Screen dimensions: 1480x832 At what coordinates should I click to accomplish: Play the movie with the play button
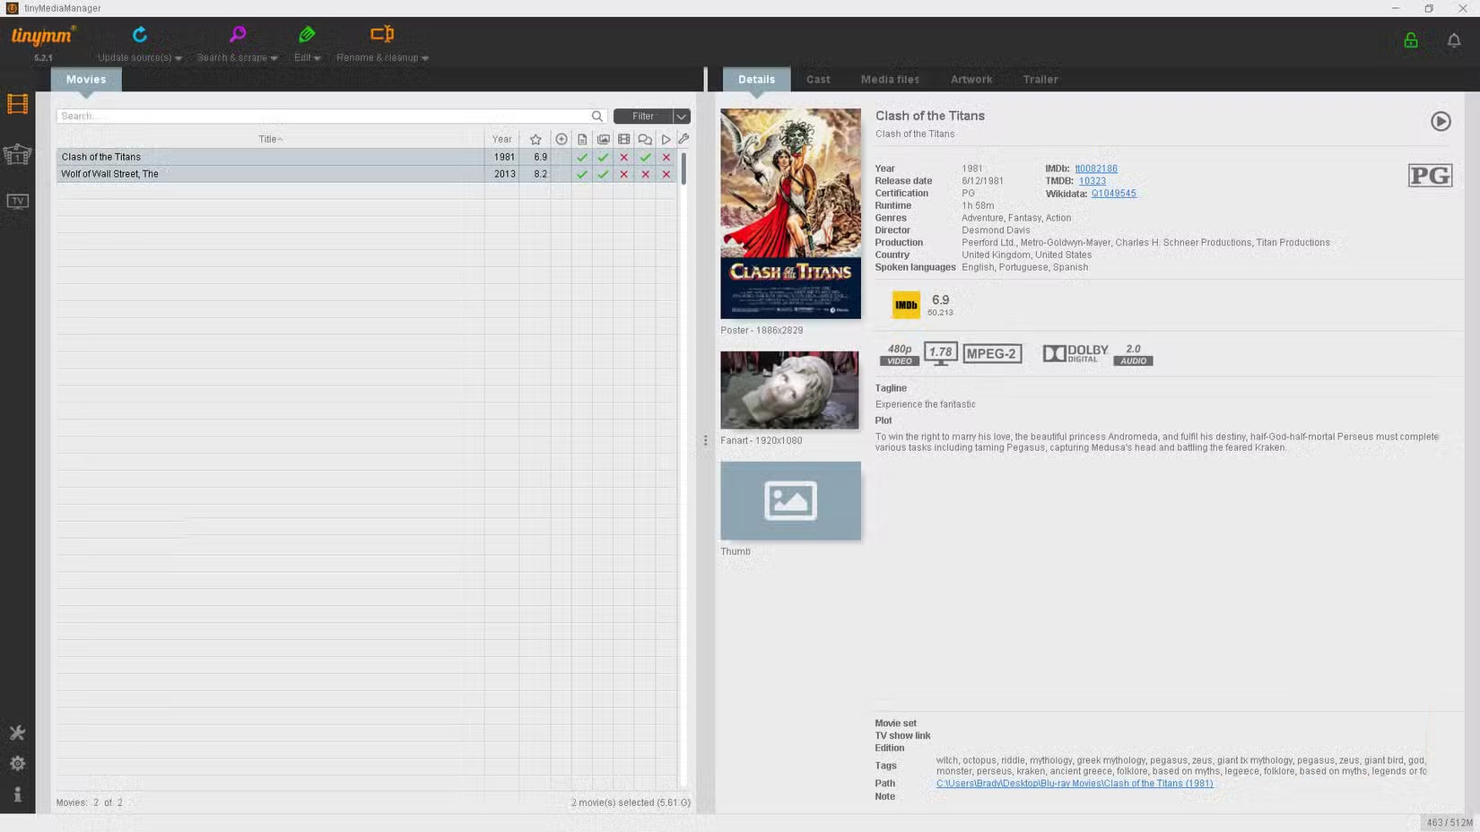1441,121
